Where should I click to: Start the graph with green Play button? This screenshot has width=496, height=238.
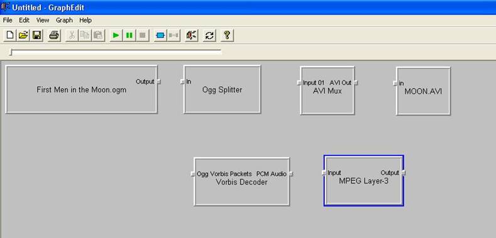pos(116,35)
